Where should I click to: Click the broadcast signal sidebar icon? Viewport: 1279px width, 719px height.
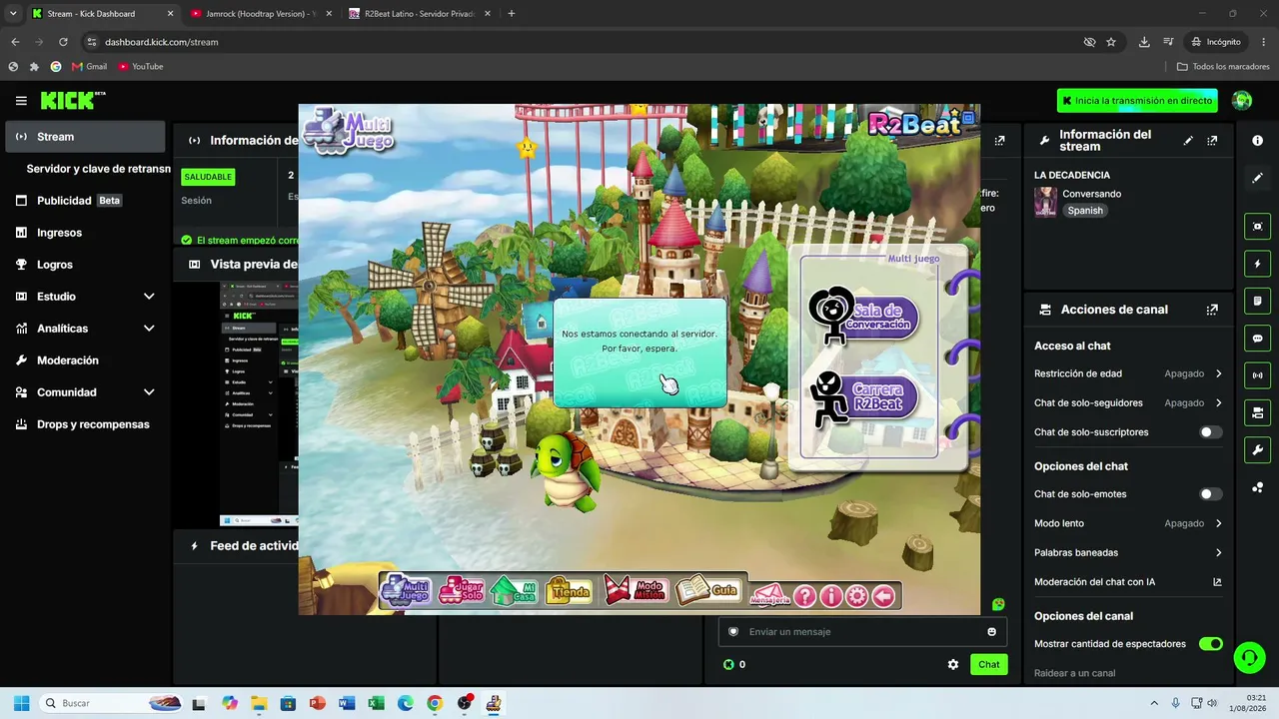coord(1257,375)
